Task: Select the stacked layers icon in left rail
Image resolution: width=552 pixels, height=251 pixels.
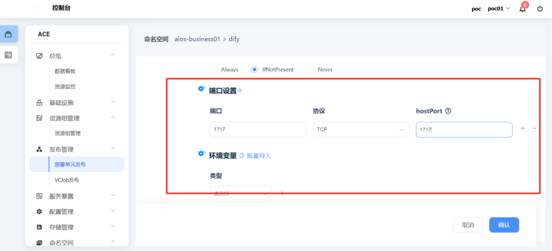Action: [x=8, y=34]
